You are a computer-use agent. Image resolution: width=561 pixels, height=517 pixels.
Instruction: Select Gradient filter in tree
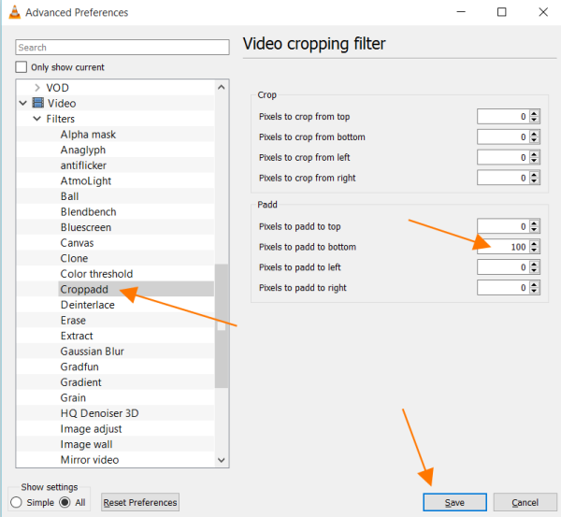point(80,382)
